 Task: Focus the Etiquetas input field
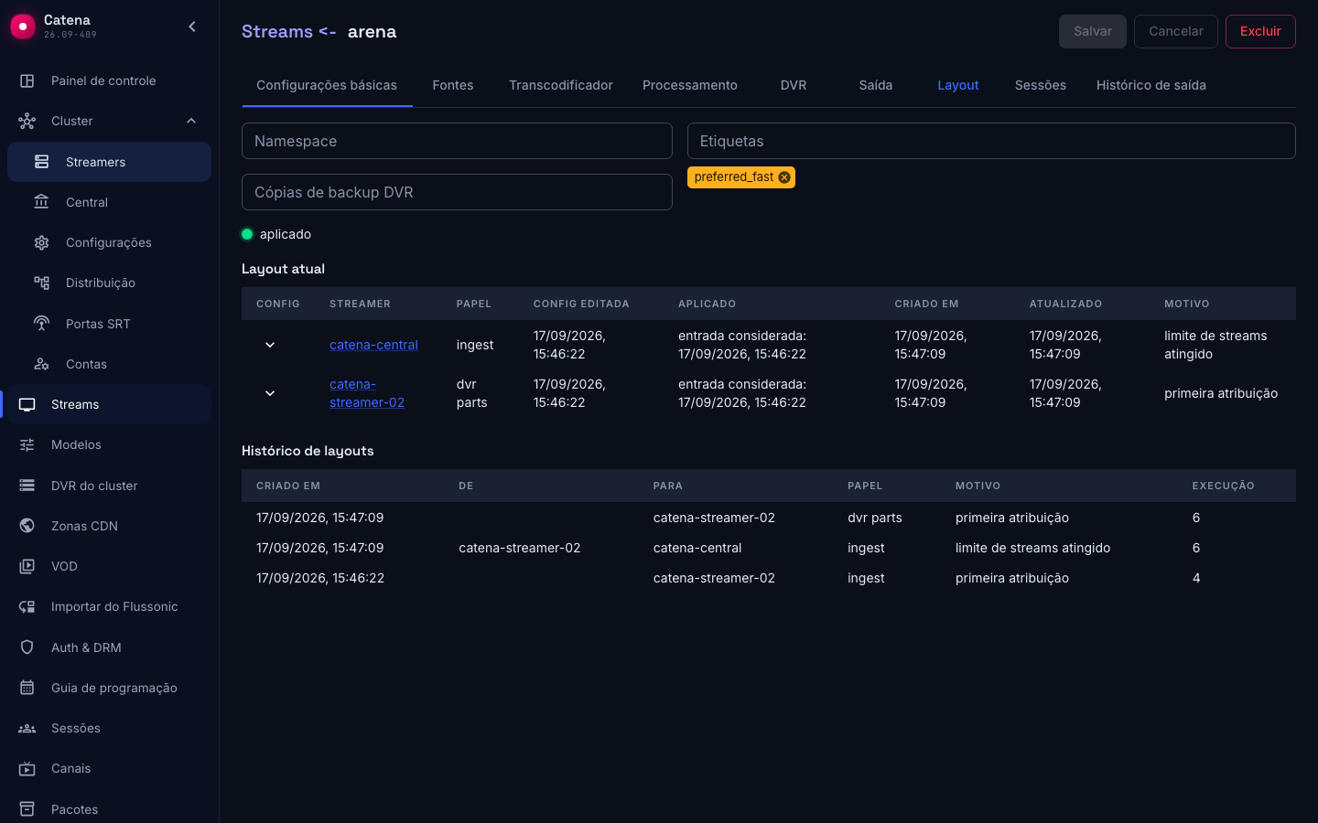point(991,141)
